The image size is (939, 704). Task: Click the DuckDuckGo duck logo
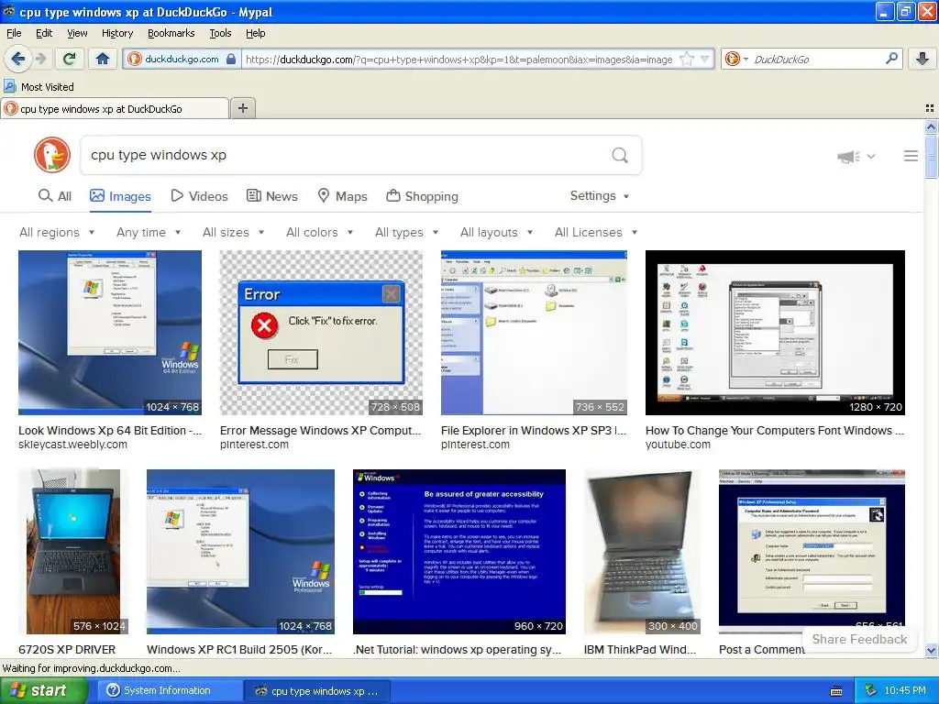pyautogui.click(x=52, y=155)
